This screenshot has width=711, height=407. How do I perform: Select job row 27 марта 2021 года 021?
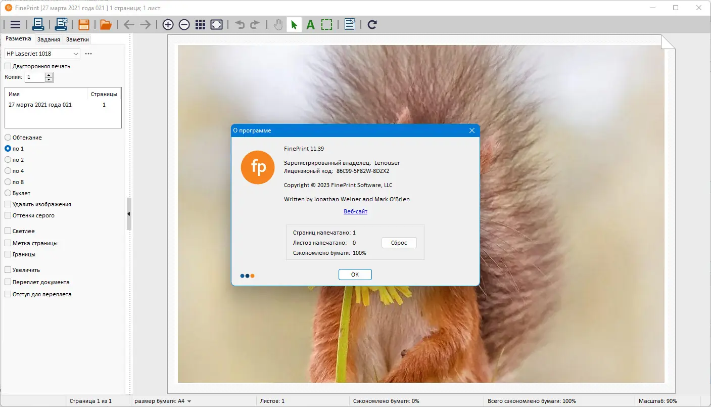click(x=63, y=105)
